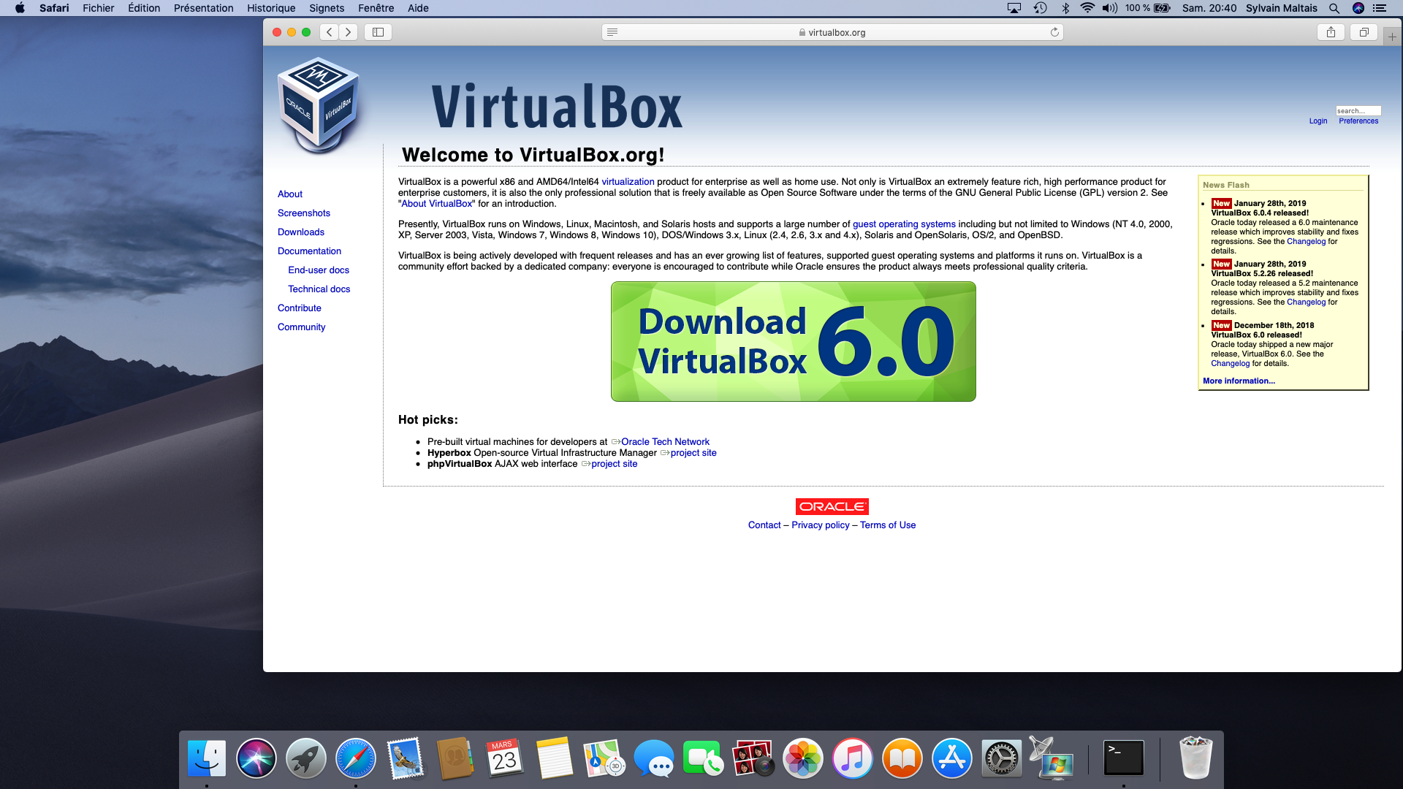Open a new tab with plus button
The height and width of the screenshot is (789, 1403).
(1392, 37)
